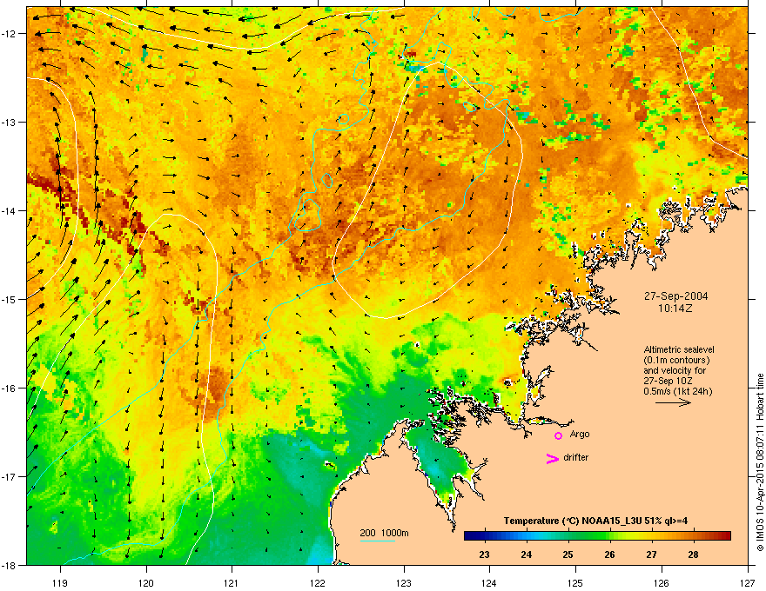
Task: Click the longitude axis label 127
Action: point(748,582)
